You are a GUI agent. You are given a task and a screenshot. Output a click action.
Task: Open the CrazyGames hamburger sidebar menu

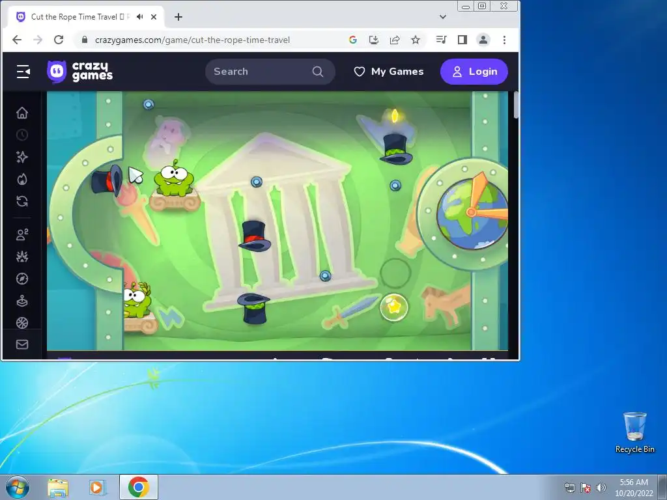23,72
